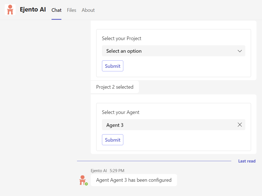Select the 'Project 2 selected' message bubble

click(115, 87)
